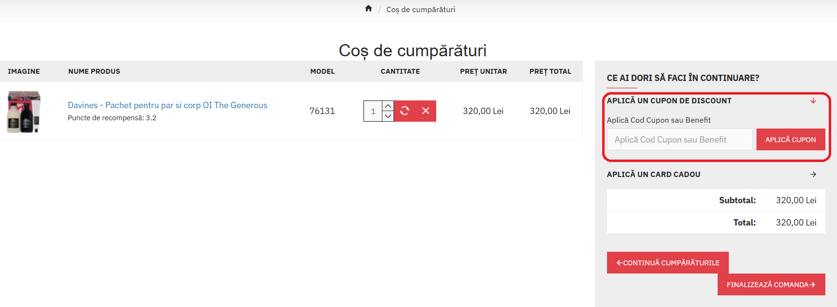Click the right arrow beside card cadou heading

[813, 175]
